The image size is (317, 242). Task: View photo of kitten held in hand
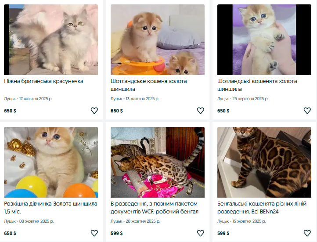(x=264, y=40)
